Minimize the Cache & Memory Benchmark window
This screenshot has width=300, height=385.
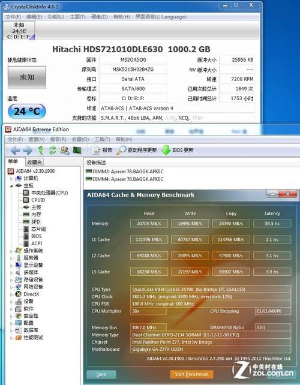[272, 194]
